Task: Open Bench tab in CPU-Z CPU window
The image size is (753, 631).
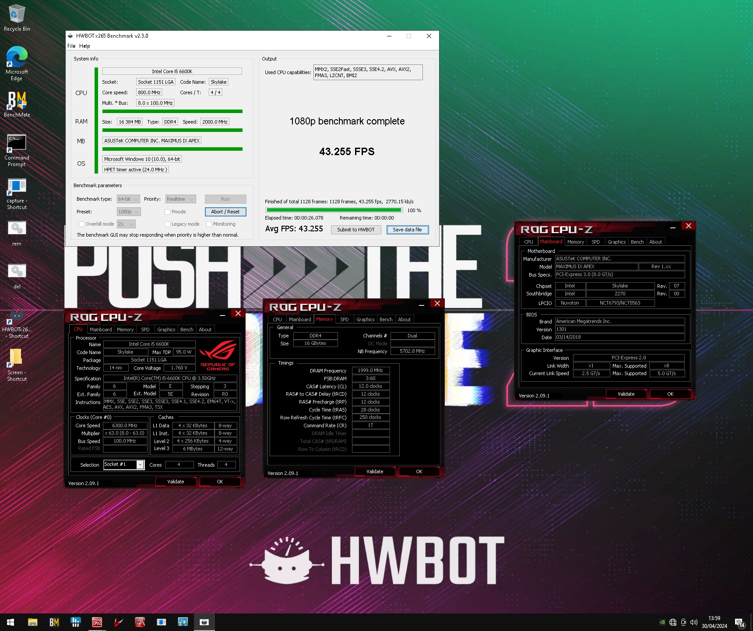Action: tap(187, 330)
